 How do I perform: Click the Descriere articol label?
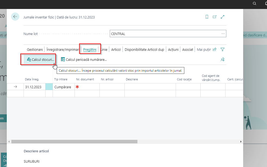36,151
